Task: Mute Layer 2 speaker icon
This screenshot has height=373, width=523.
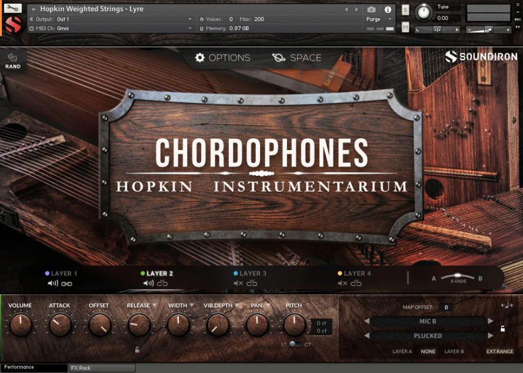Action: pyautogui.click(x=148, y=283)
